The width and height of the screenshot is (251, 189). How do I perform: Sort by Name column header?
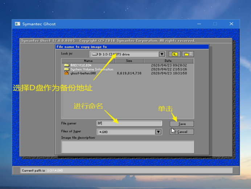88,61
